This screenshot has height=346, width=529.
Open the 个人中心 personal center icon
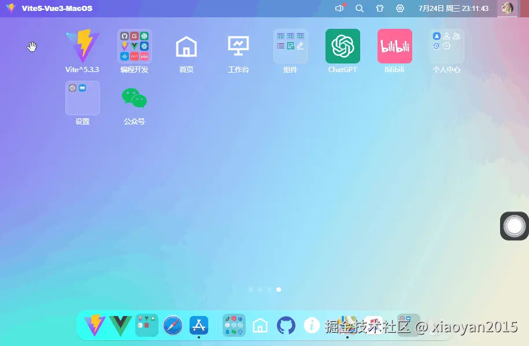coord(446,46)
